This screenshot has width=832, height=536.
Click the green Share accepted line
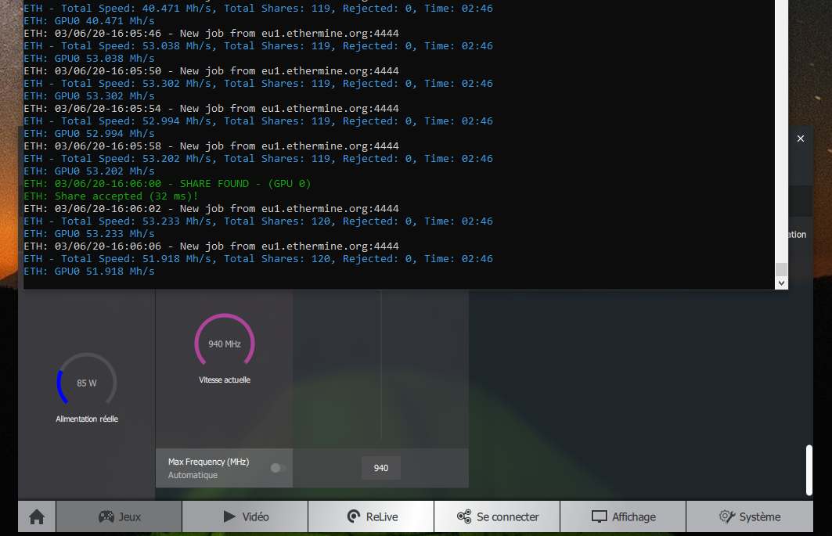click(x=111, y=196)
